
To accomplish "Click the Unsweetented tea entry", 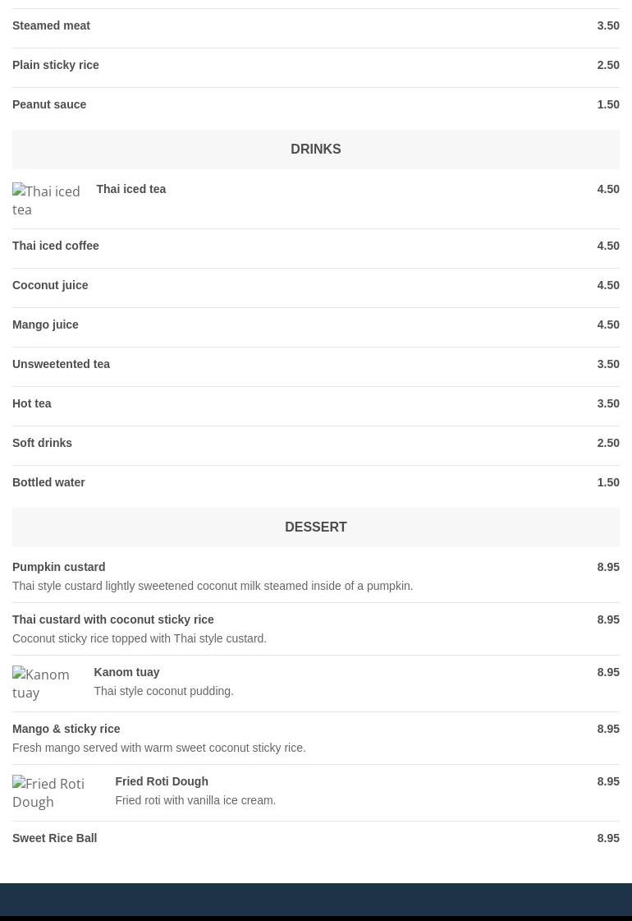I will click(61, 364).
